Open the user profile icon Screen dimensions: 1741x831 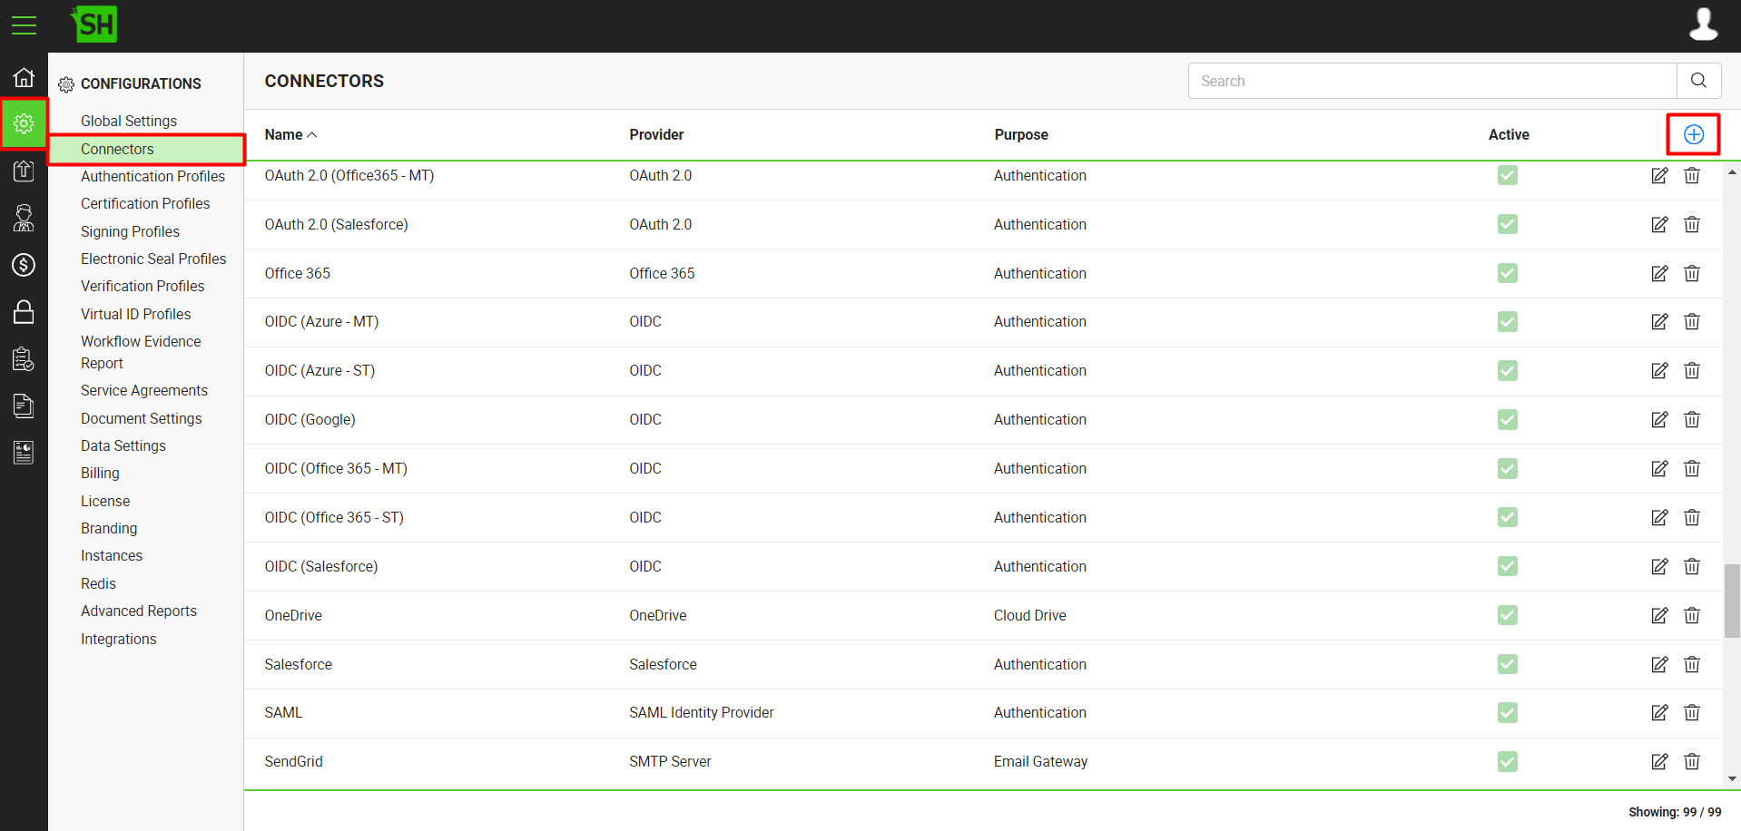1703,24
